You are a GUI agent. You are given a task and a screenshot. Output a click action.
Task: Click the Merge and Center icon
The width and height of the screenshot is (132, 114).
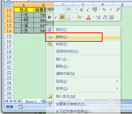[111, 17]
